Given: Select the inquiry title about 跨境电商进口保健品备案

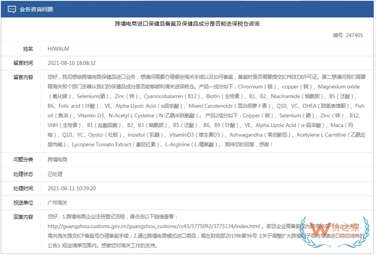Looking at the screenshot, I should pos(187,24).
